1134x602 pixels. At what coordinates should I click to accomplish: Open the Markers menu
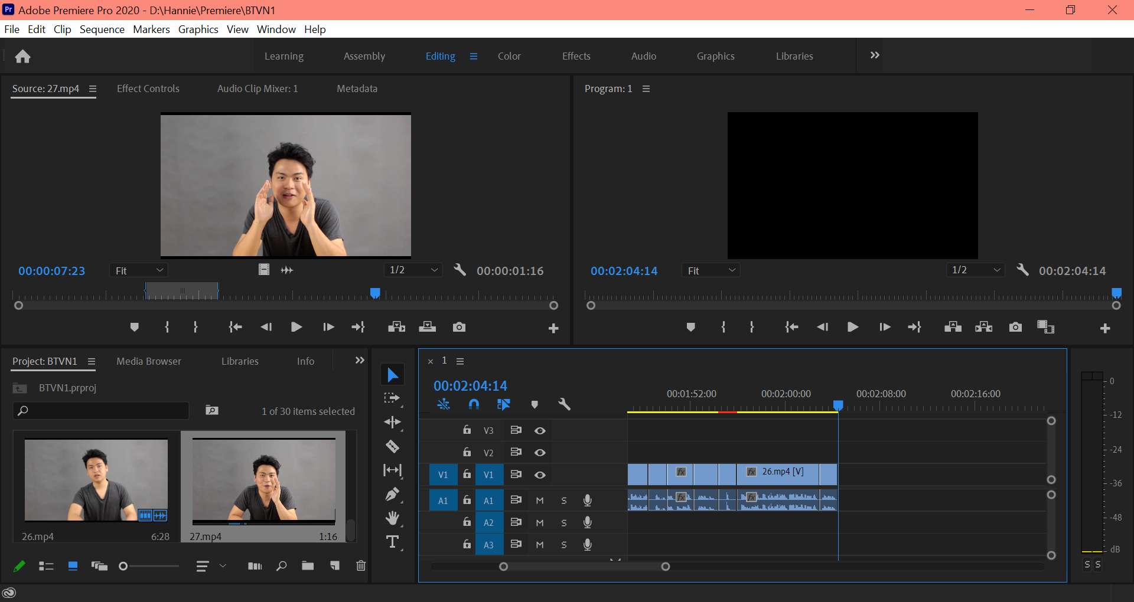pos(151,30)
